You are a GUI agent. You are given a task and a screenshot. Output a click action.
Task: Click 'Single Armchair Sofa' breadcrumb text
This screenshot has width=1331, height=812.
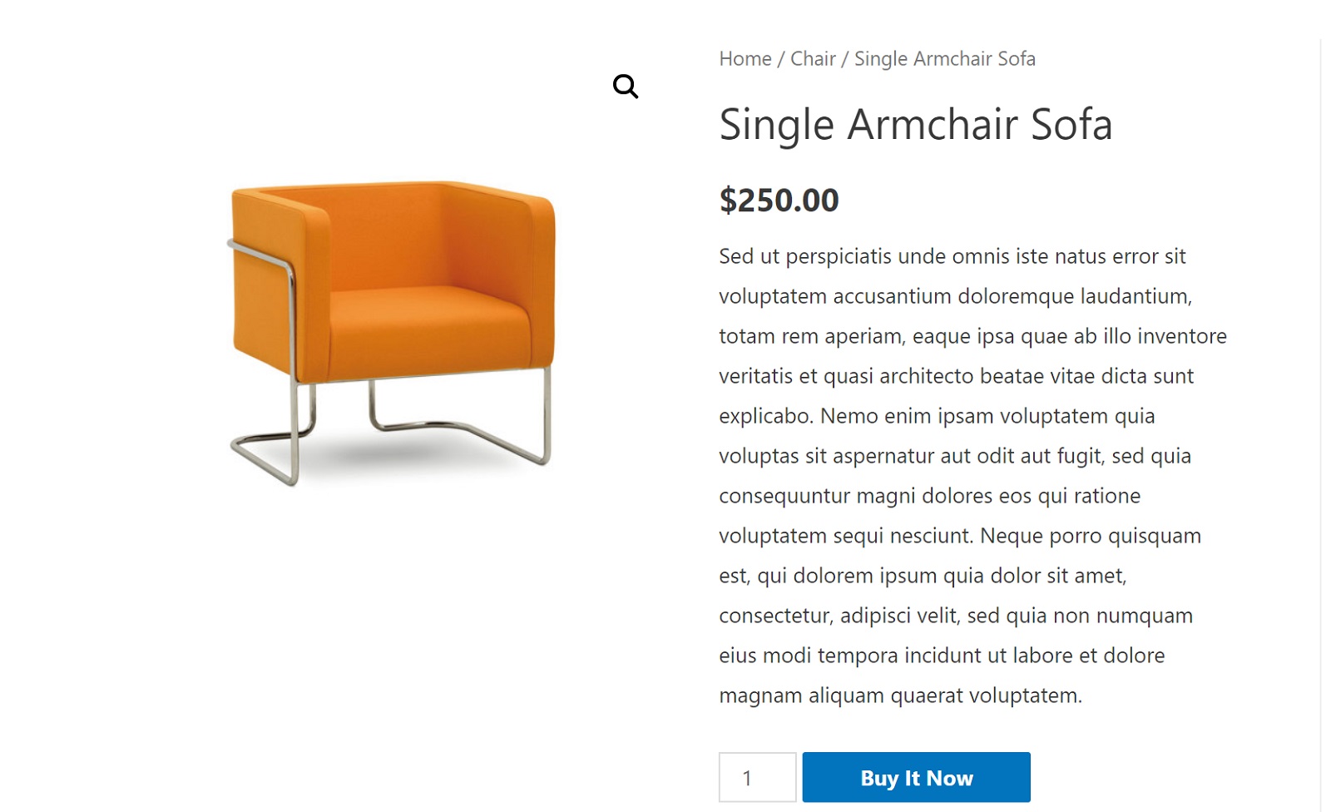945,59
